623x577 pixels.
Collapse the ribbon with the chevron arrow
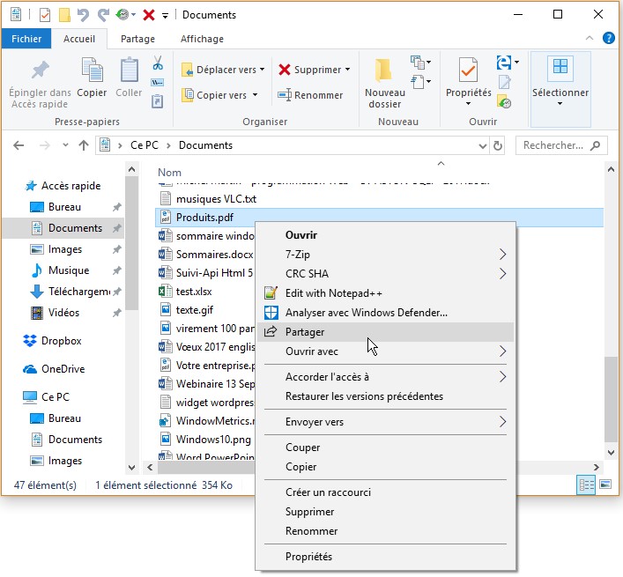coord(590,39)
